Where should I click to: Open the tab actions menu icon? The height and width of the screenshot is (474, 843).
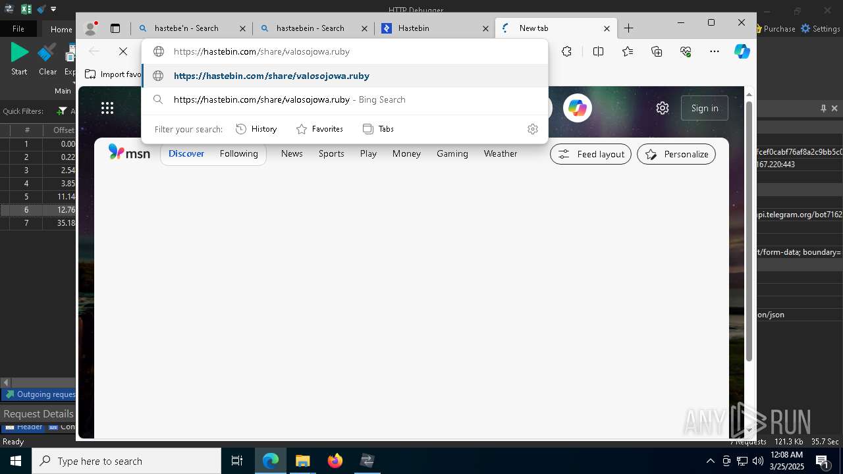tap(115, 28)
